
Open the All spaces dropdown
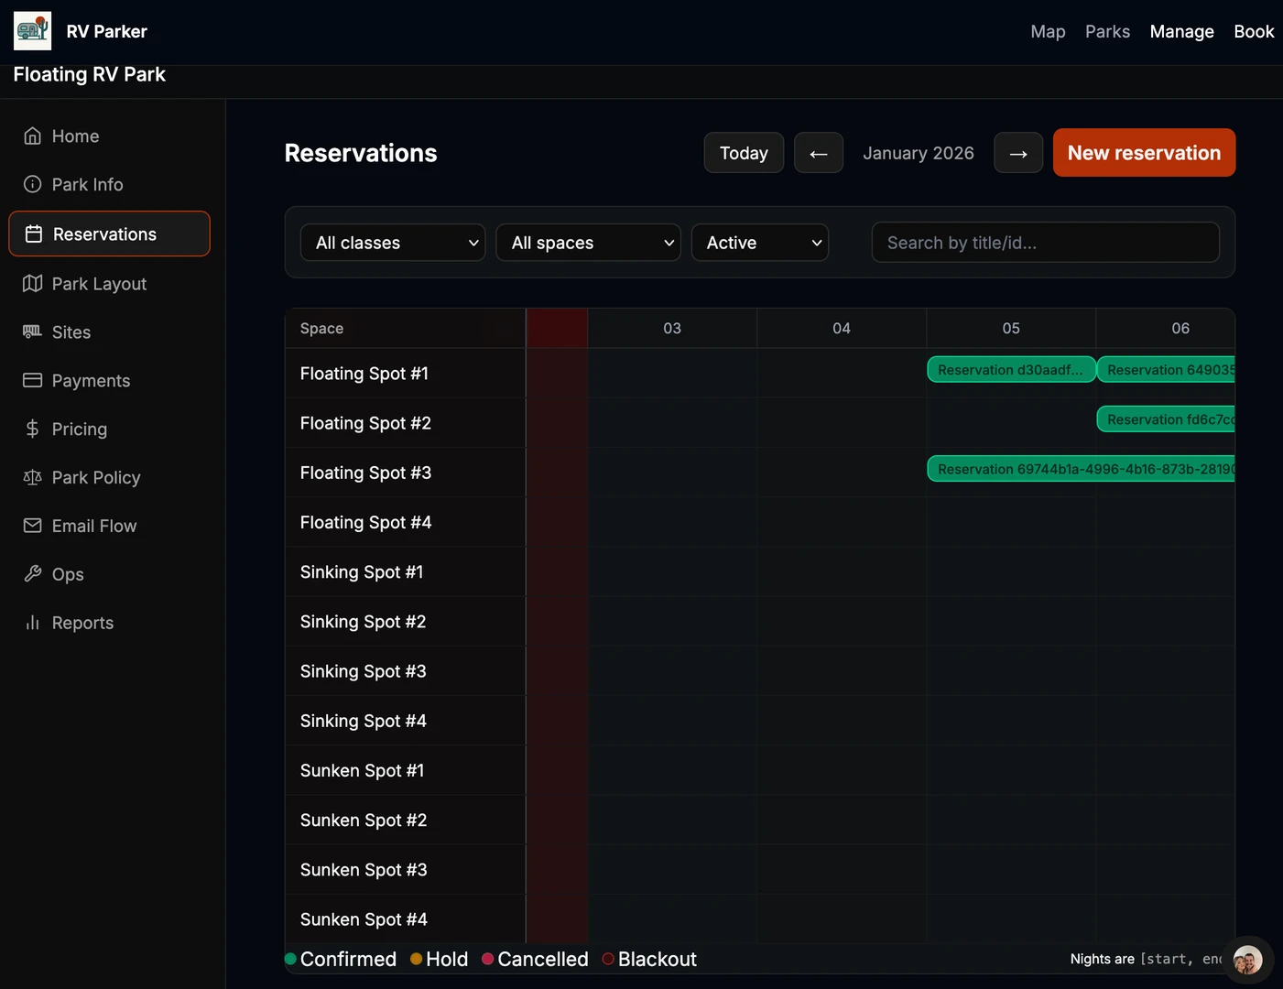pyautogui.click(x=588, y=243)
